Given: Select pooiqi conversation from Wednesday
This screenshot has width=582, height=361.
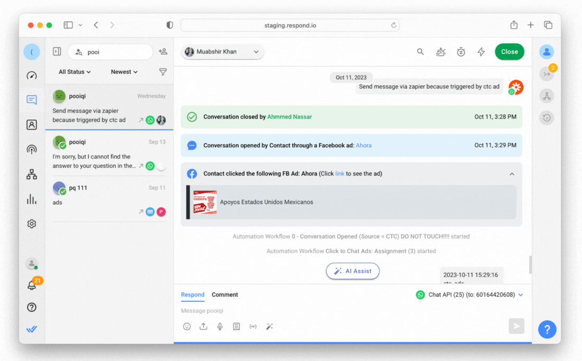Looking at the screenshot, I should click(x=109, y=108).
